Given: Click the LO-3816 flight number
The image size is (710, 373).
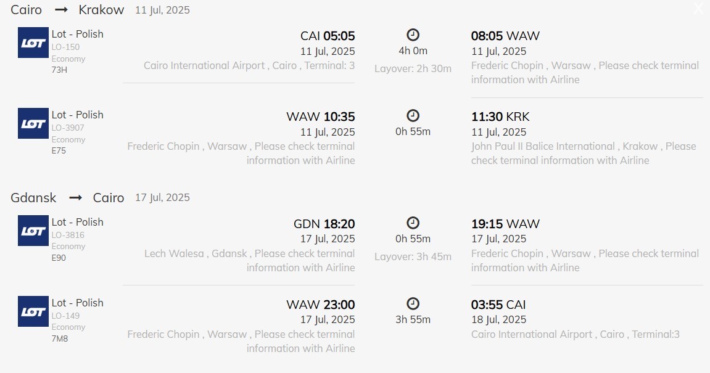Looking at the screenshot, I should tap(68, 235).
